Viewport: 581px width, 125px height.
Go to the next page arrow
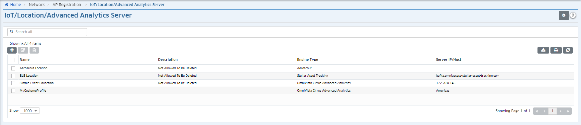560,111
